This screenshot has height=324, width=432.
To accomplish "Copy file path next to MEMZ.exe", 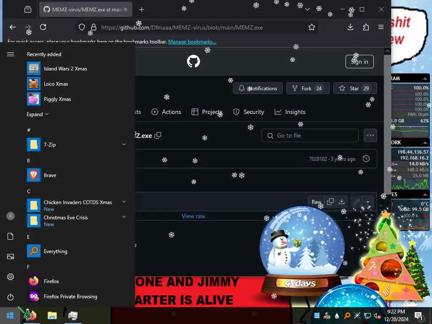I will point(158,135).
